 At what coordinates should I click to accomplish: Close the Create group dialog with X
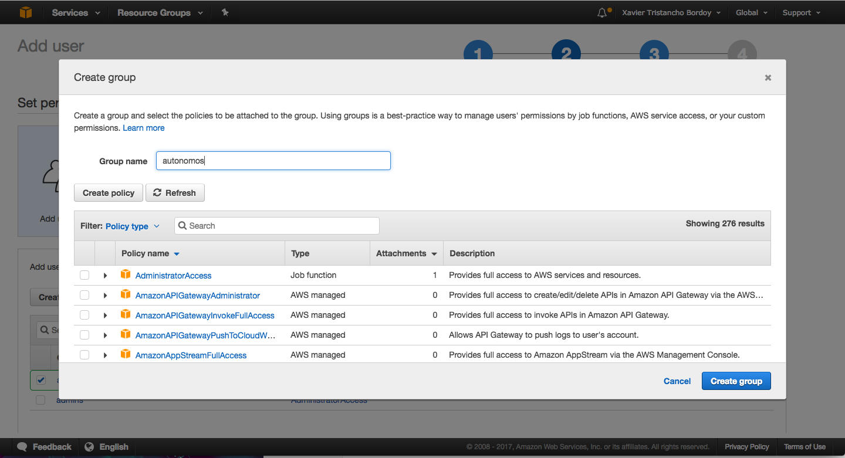(x=768, y=77)
